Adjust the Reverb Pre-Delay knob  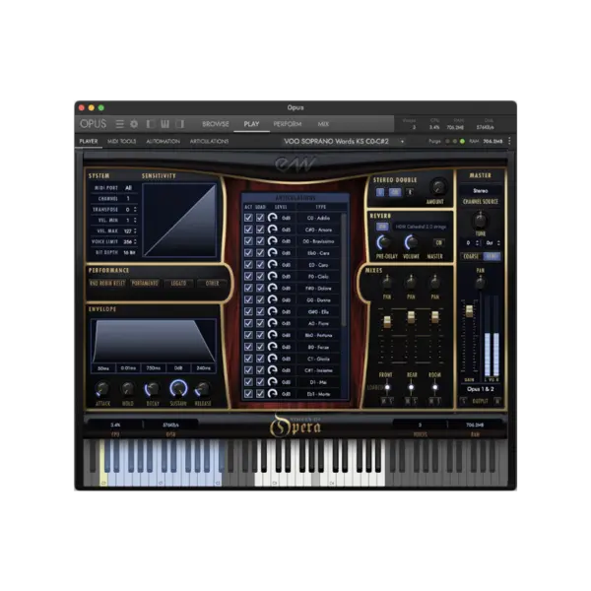pos(384,242)
